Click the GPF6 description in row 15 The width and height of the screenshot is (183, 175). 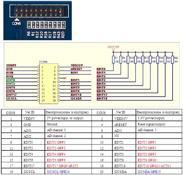[56, 160]
